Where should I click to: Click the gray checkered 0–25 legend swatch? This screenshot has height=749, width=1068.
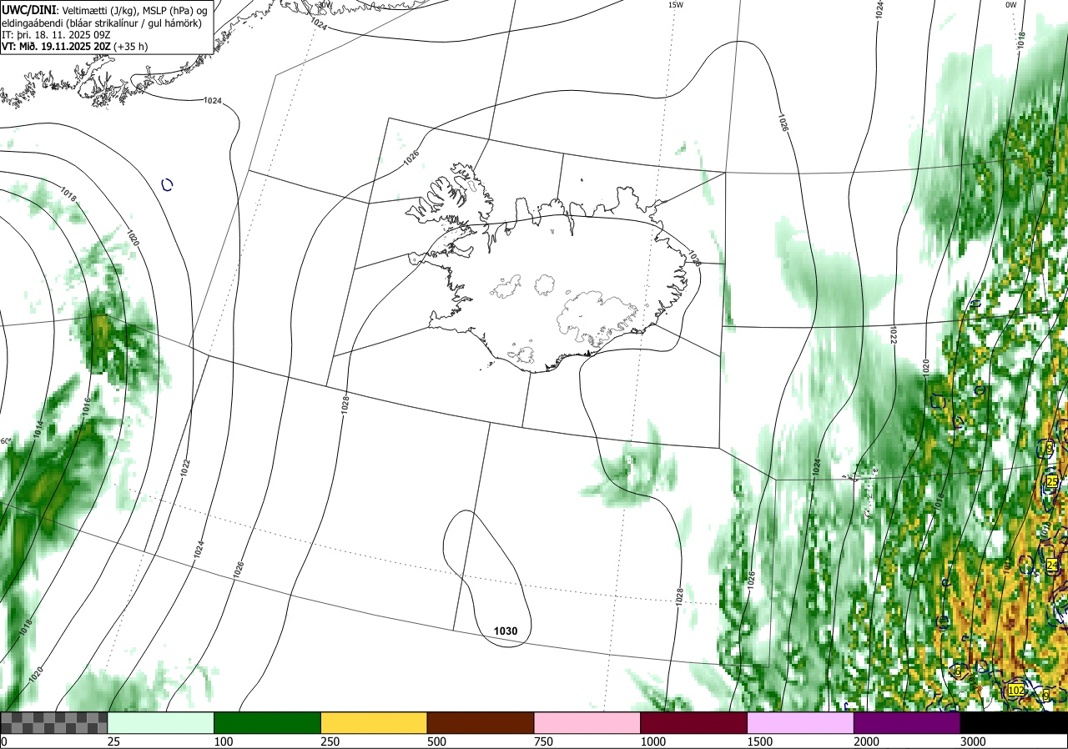[x=53, y=722]
